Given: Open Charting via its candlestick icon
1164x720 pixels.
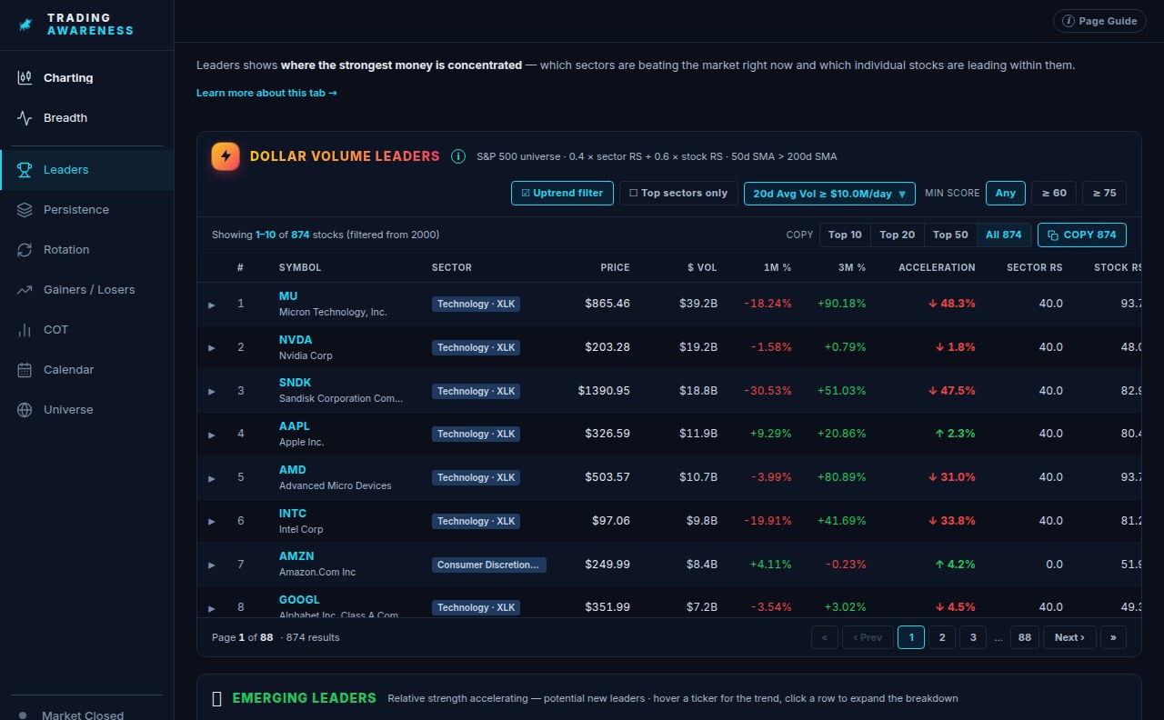Looking at the screenshot, I should pyautogui.click(x=25, y=78).
